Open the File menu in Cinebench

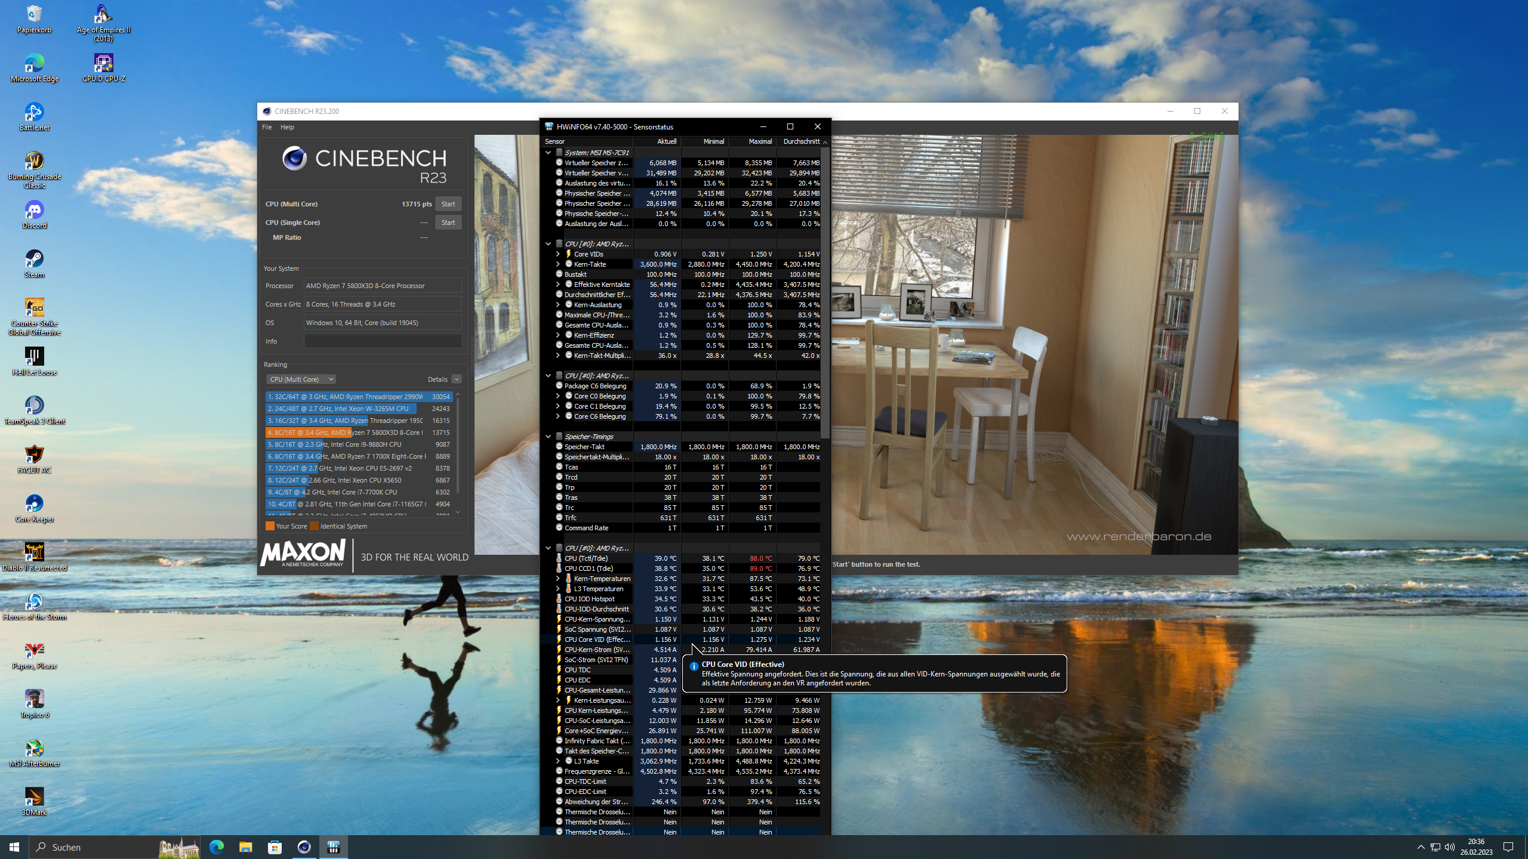click(267, 127)
